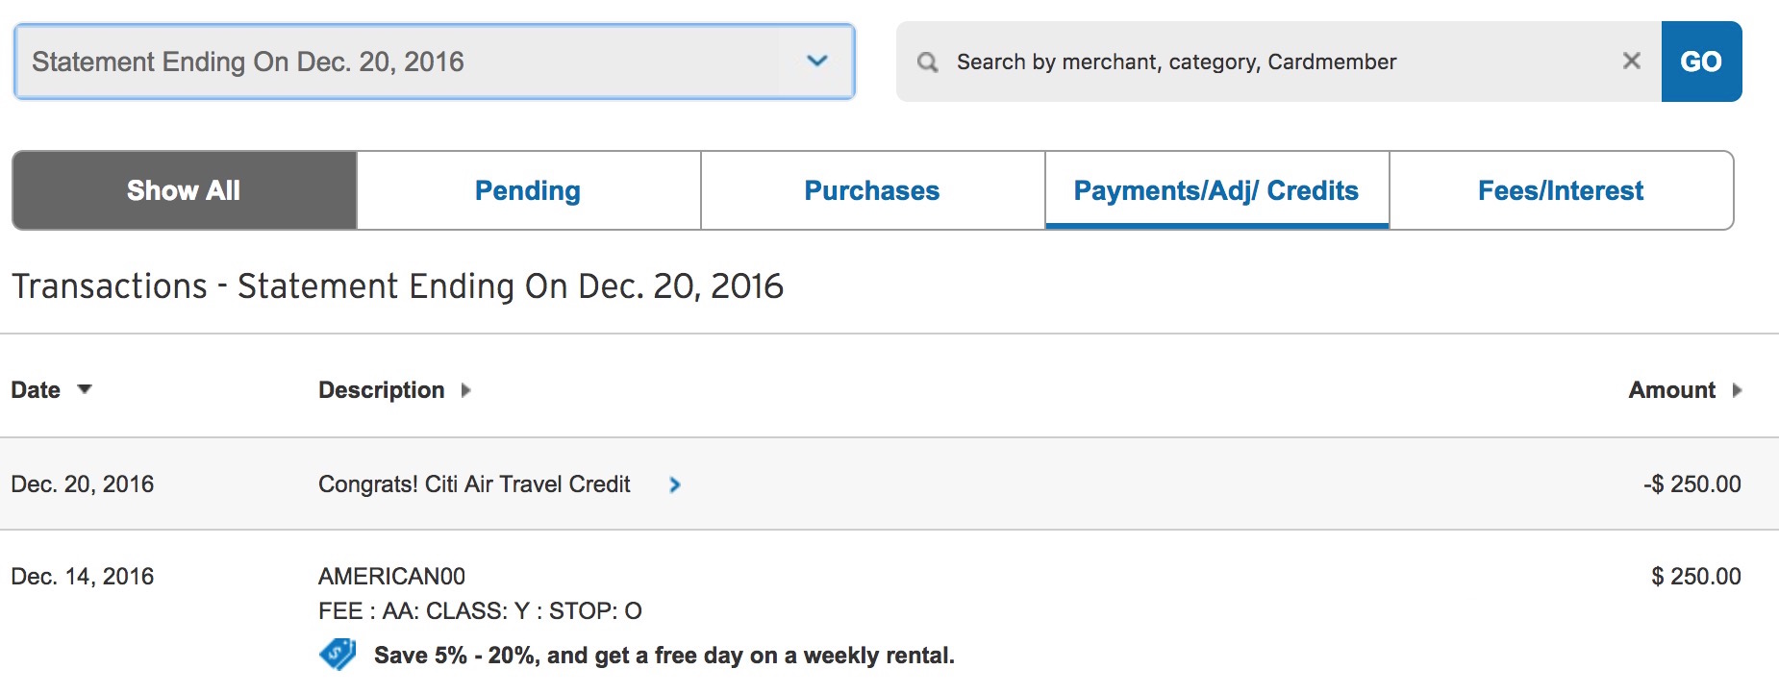Sort transactions by Date arrow

85,389
